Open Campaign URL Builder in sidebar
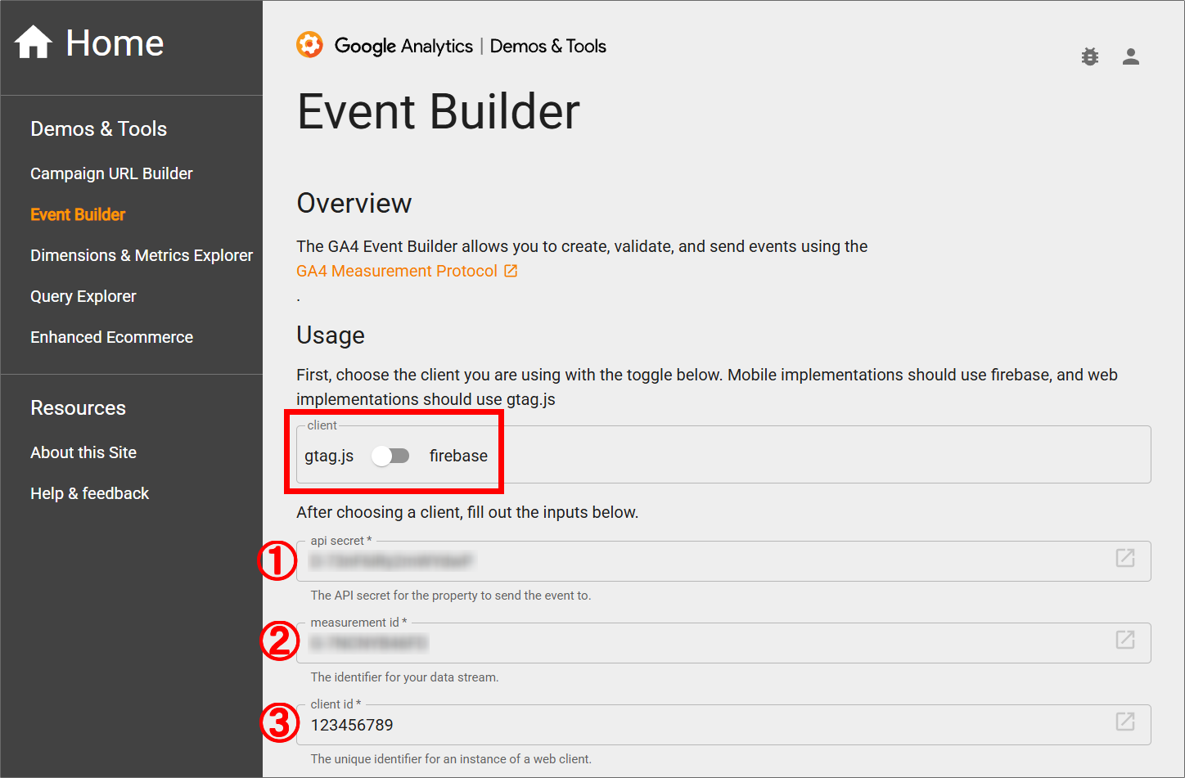The height and width of the screenshot is (778, 1185). pos(111,173)
